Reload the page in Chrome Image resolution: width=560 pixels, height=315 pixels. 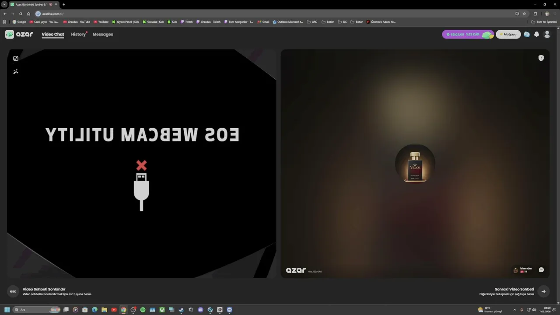21,14
